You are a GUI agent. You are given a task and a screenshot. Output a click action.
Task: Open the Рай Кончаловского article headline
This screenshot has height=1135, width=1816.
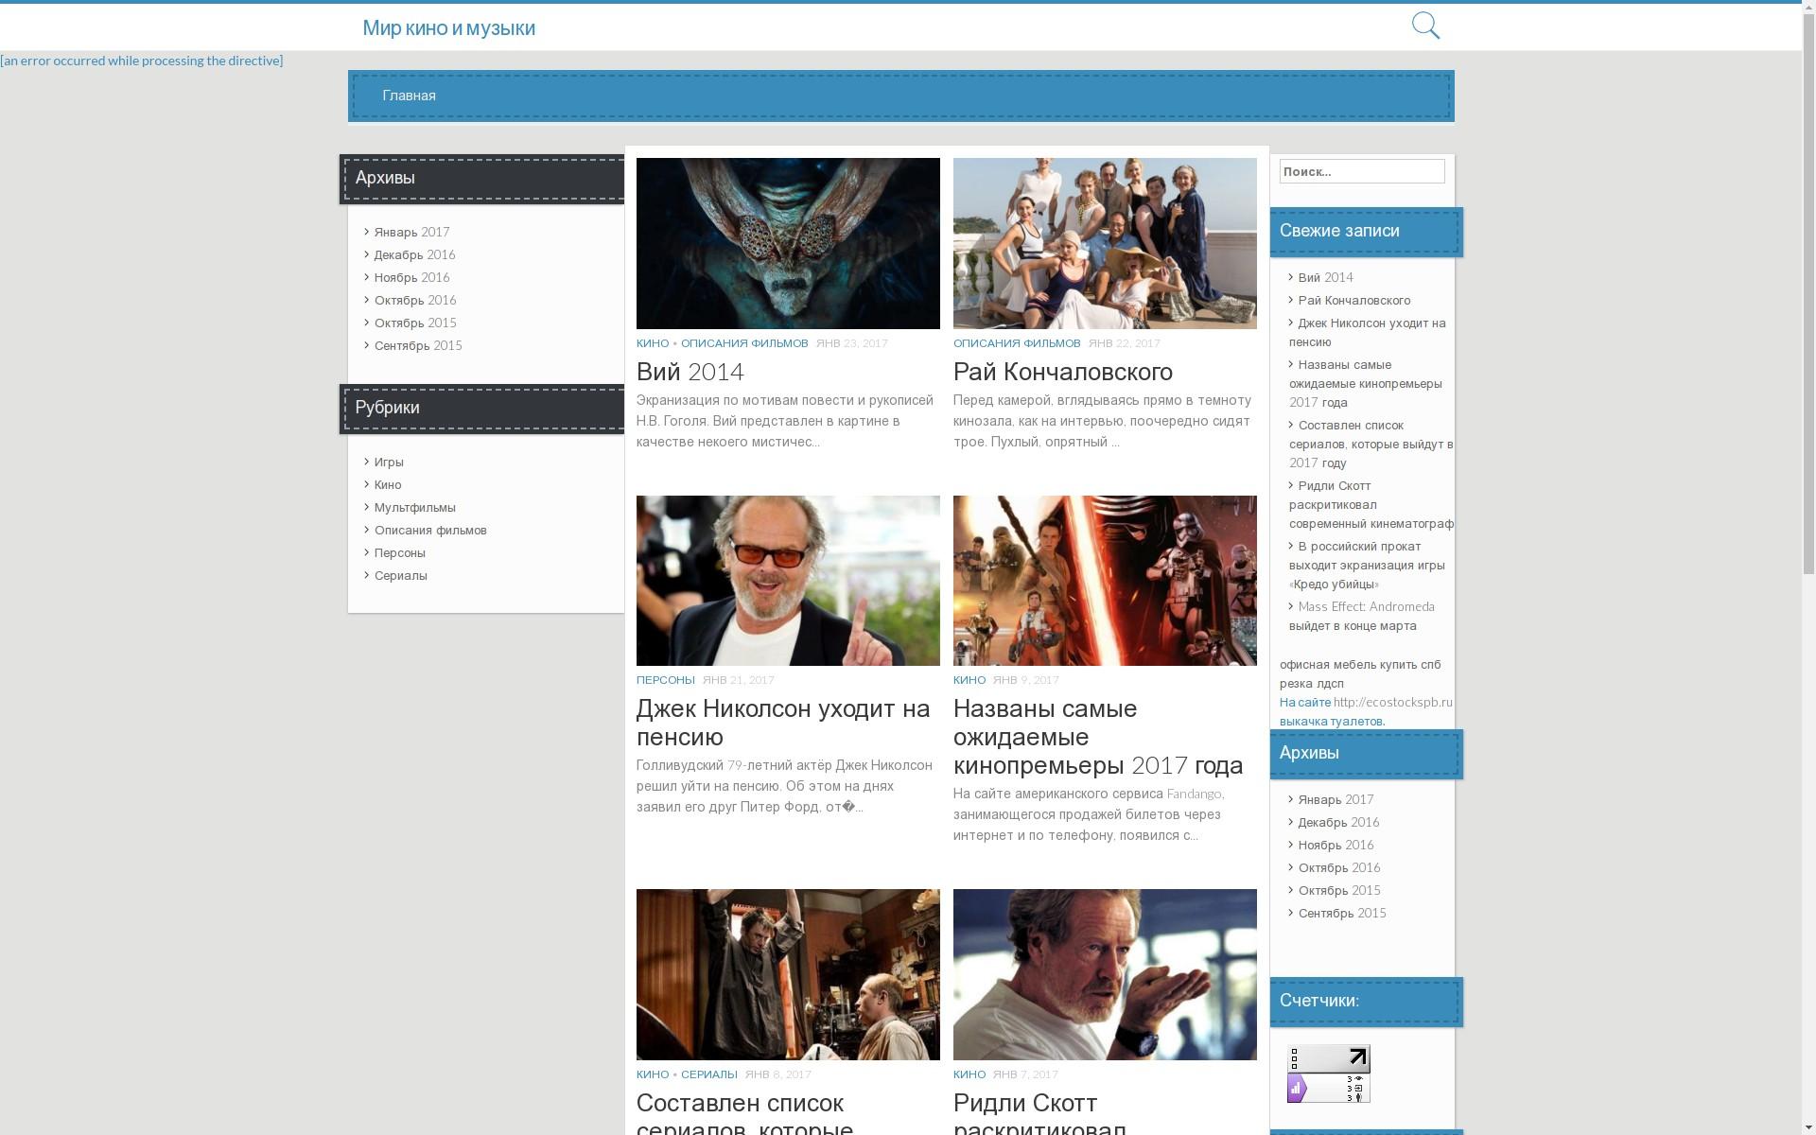click(1062, 372)
